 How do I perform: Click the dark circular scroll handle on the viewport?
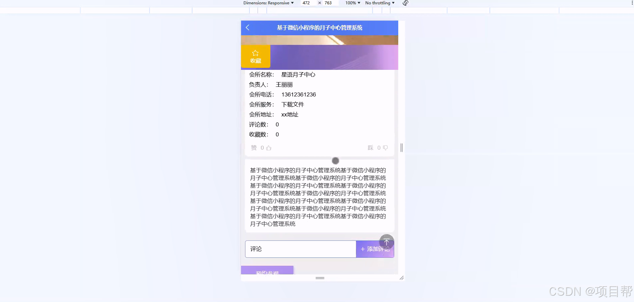(x=335, y=161)
